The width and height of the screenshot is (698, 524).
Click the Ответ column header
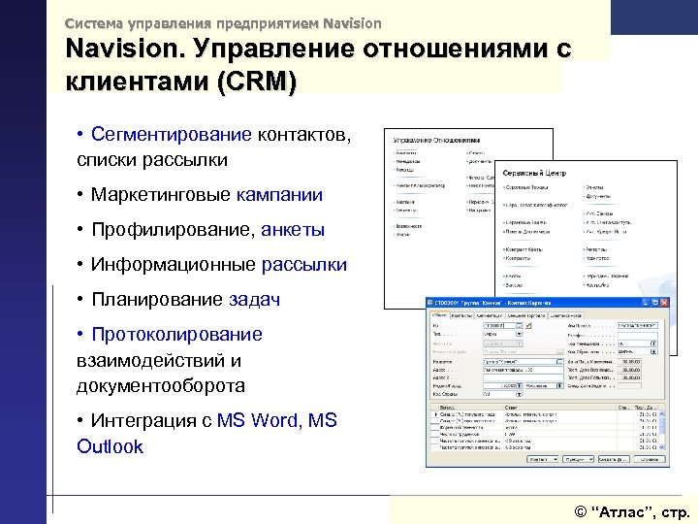pyautogui.click(x=560, y=408)
